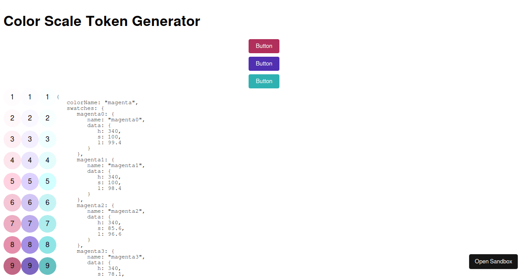Click the purple Button in middle
This screenshot has height=277, width=528.
point(264,63)
